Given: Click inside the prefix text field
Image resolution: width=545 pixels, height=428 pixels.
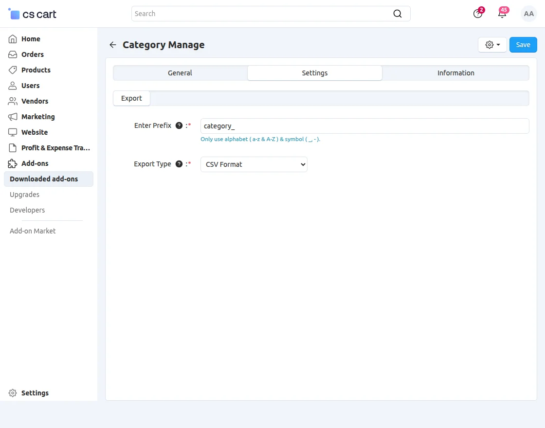Looking at the screenshot, I should (x=365, y=125).
